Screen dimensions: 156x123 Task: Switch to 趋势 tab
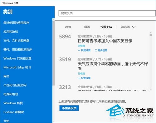pyautogui.click(x=68, y=27)
